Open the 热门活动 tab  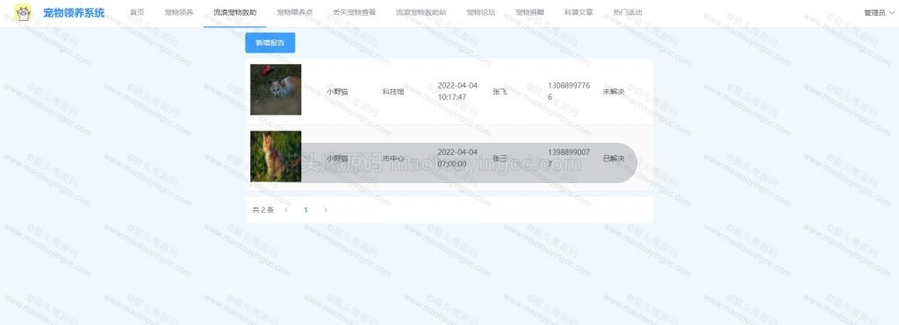(628, 12)
